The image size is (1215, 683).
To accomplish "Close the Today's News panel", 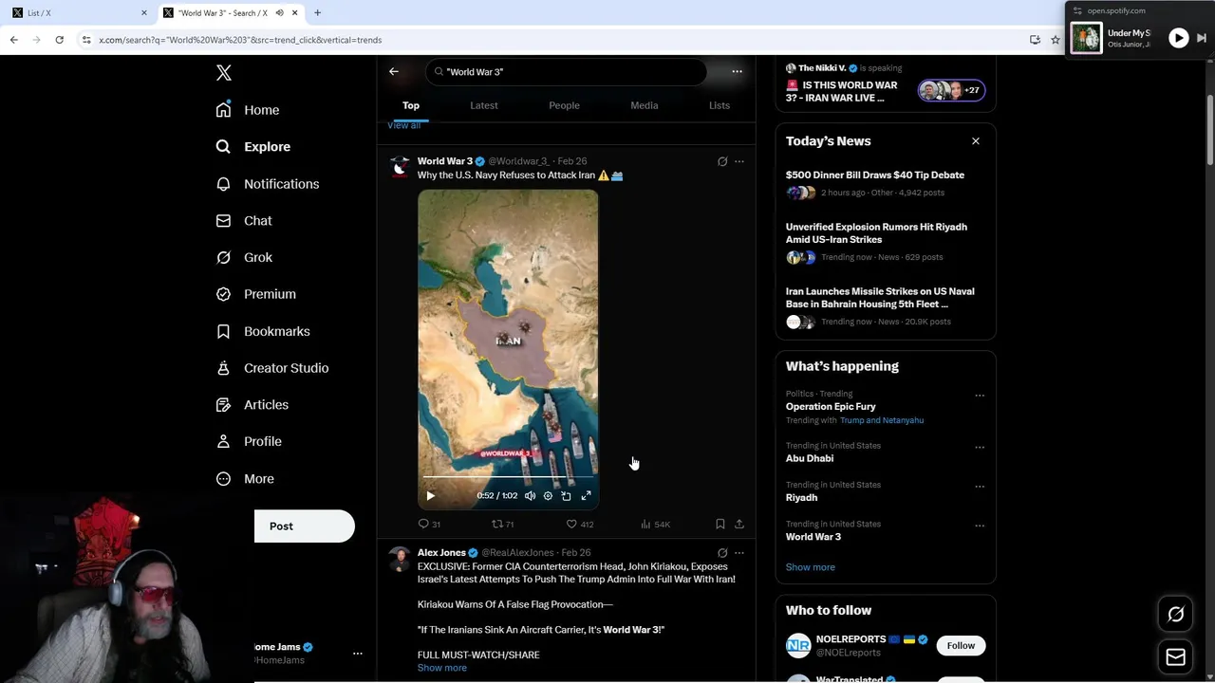I will point(975,141).
